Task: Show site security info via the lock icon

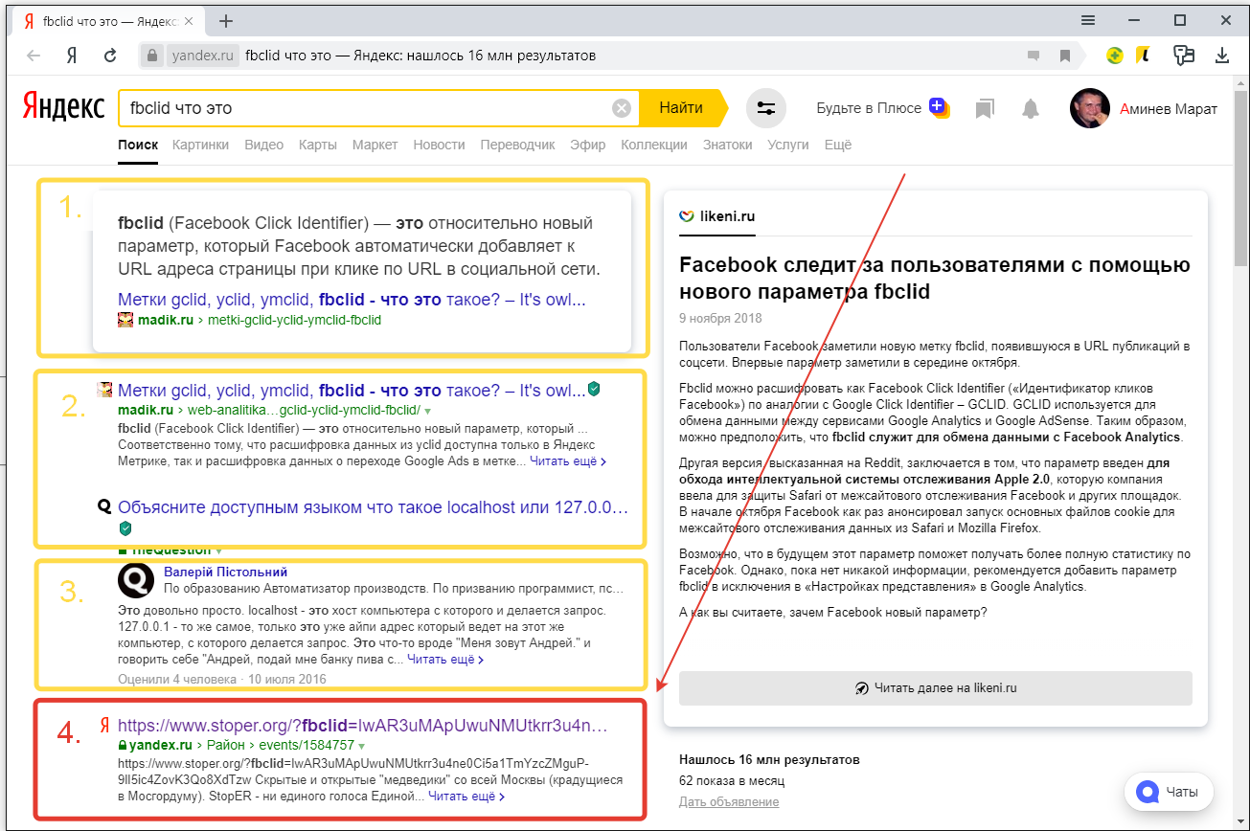Action: pos(151,56)
